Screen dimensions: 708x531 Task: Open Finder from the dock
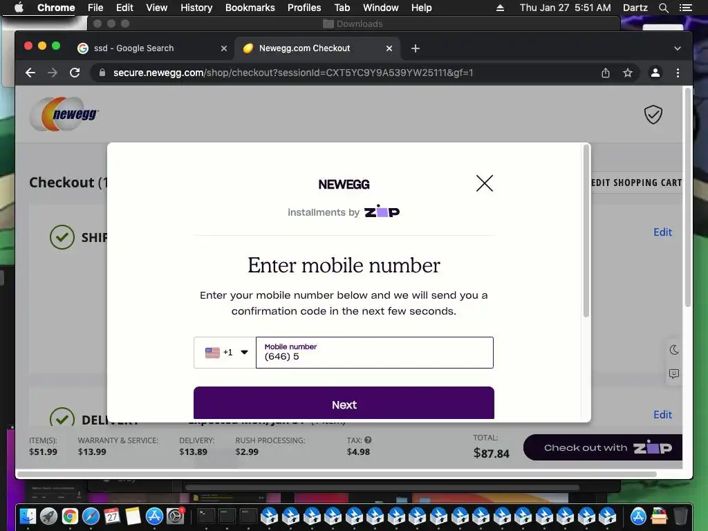[x=28, y=516]
